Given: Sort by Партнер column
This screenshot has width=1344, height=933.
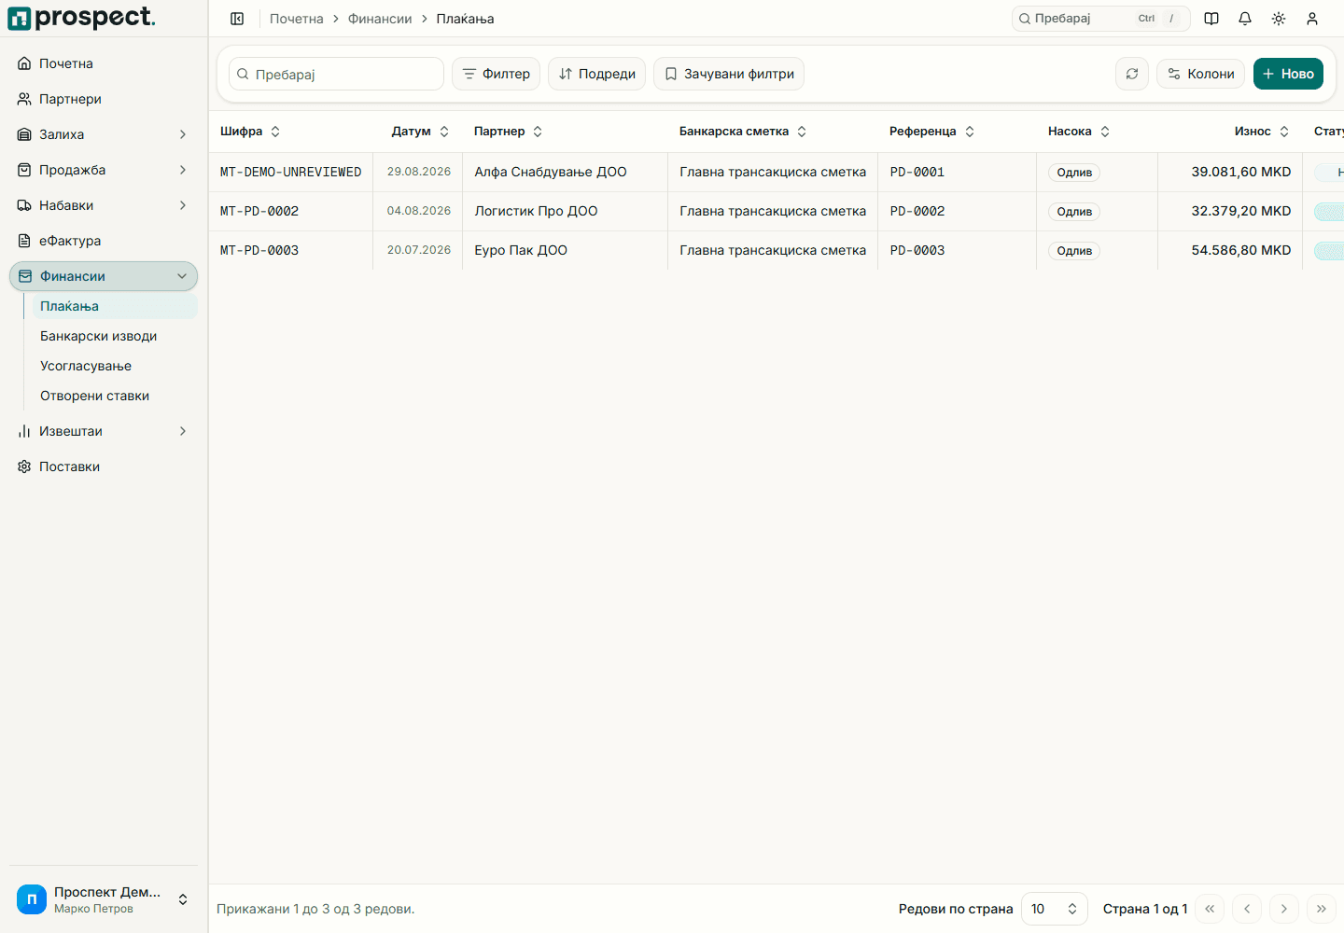Looking at the screenshot, I should coord(508,132).
